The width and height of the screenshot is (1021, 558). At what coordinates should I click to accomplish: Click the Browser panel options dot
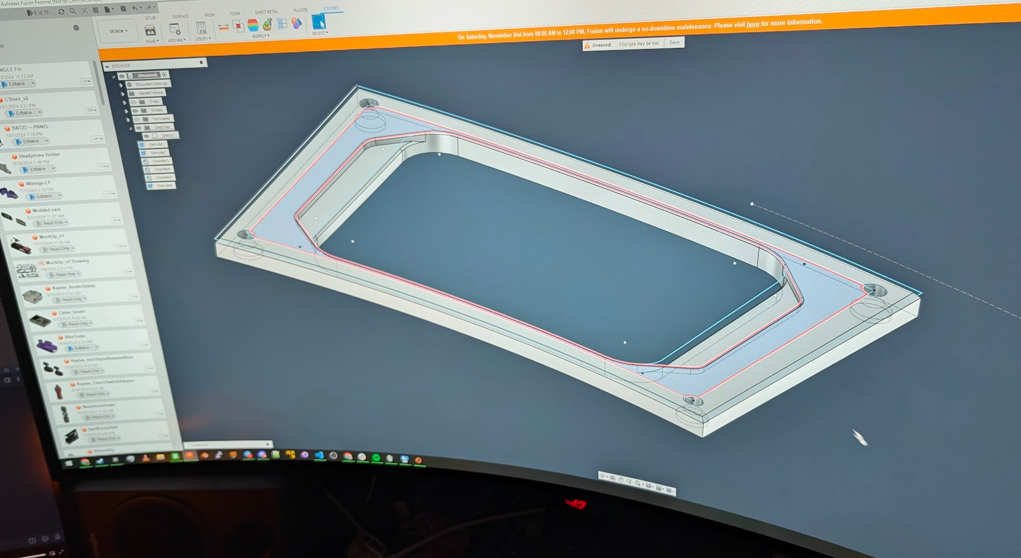pos(201,63)
